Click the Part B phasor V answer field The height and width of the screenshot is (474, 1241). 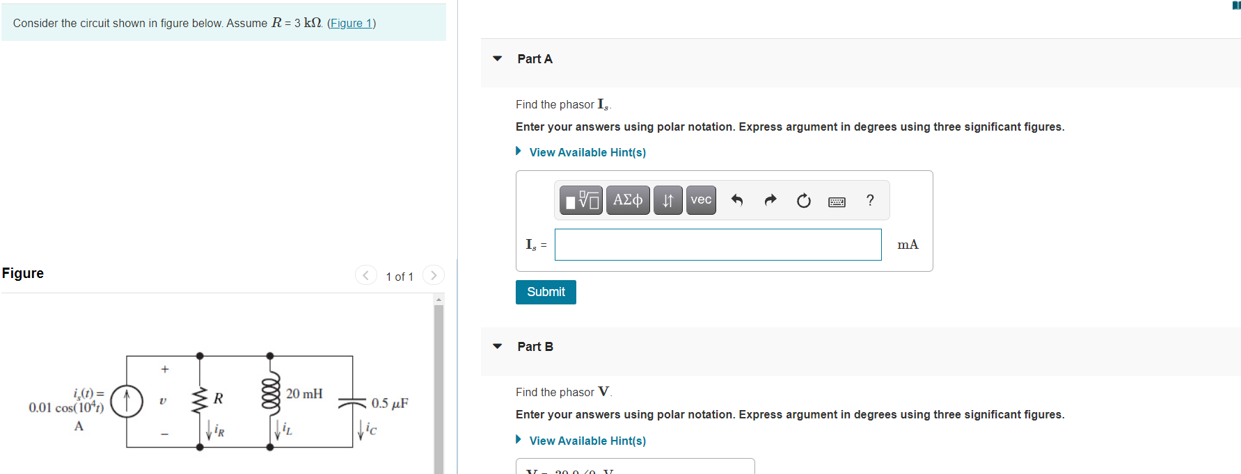pos(635,466)
